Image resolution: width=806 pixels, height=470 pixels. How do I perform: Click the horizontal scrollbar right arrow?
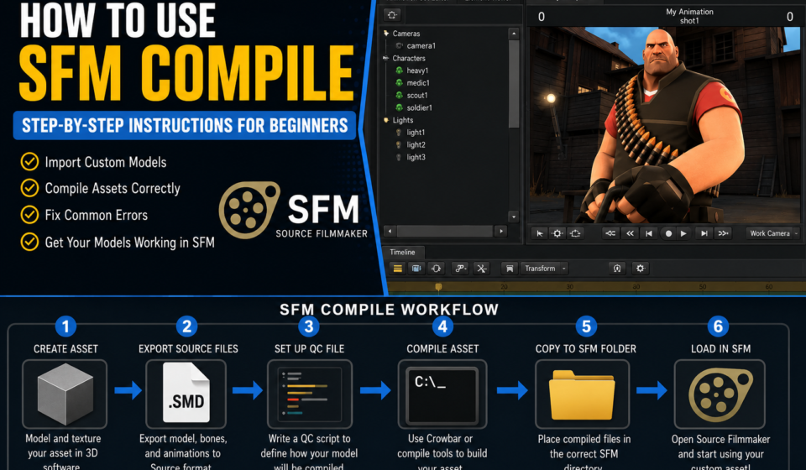502,232
